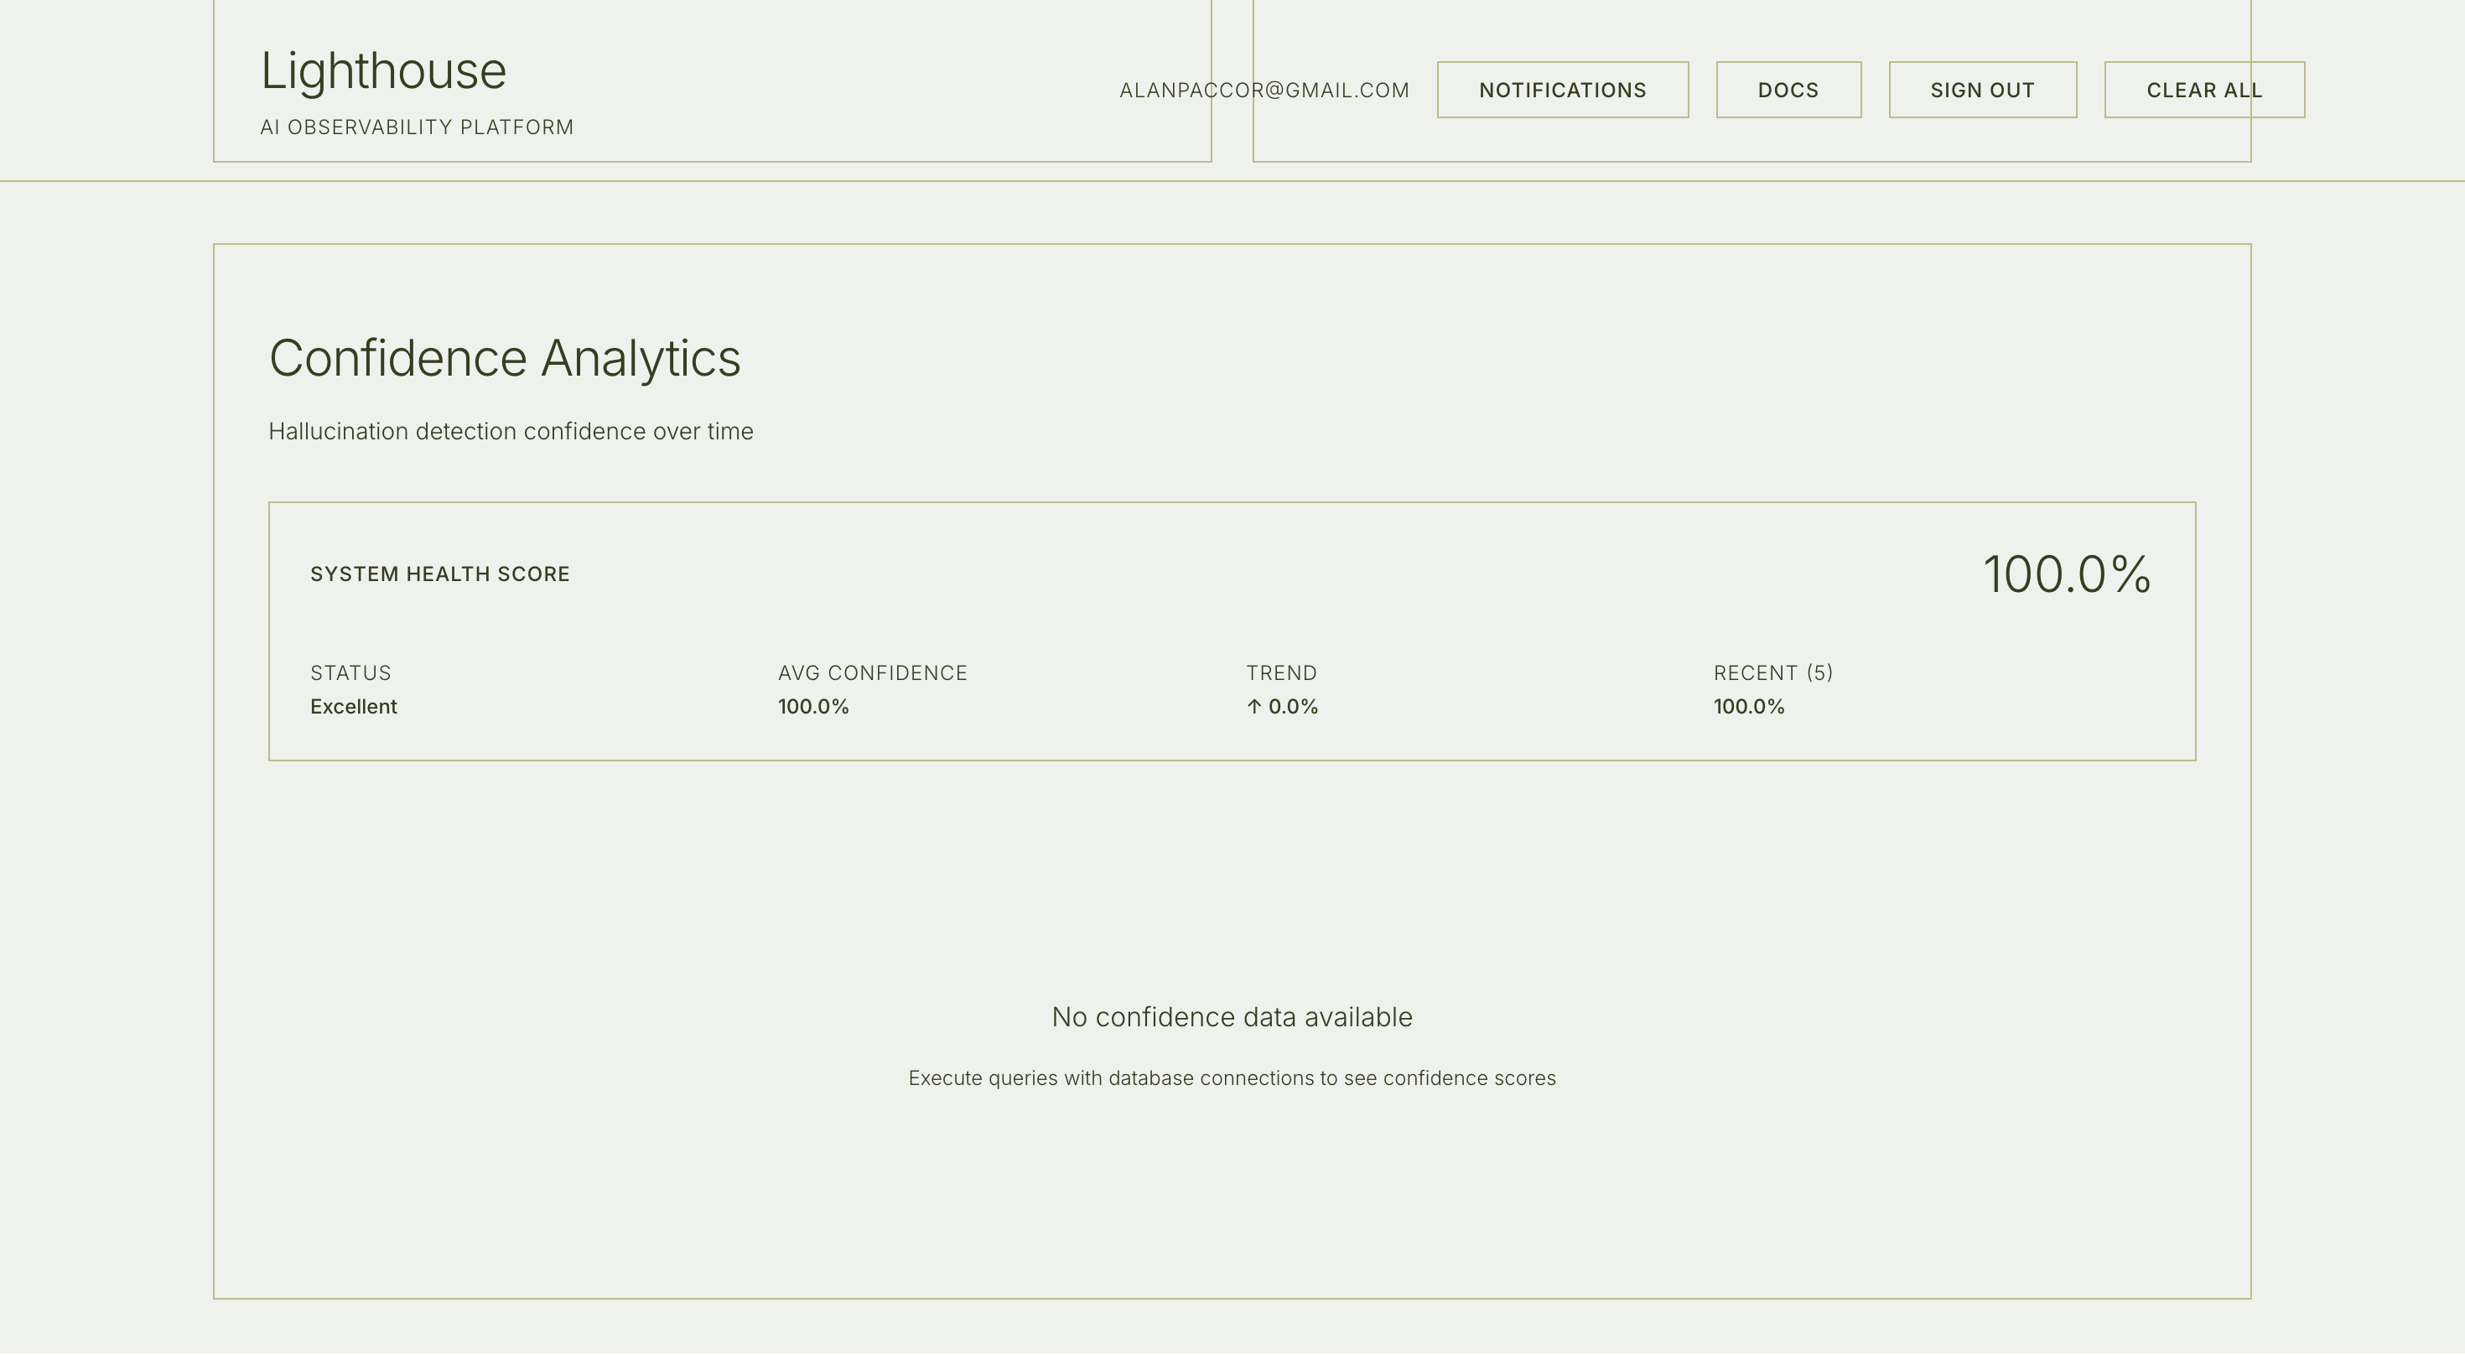The image size is (2465, 1355).
Task: Click the System Health Score label
Action: (439, 574)
